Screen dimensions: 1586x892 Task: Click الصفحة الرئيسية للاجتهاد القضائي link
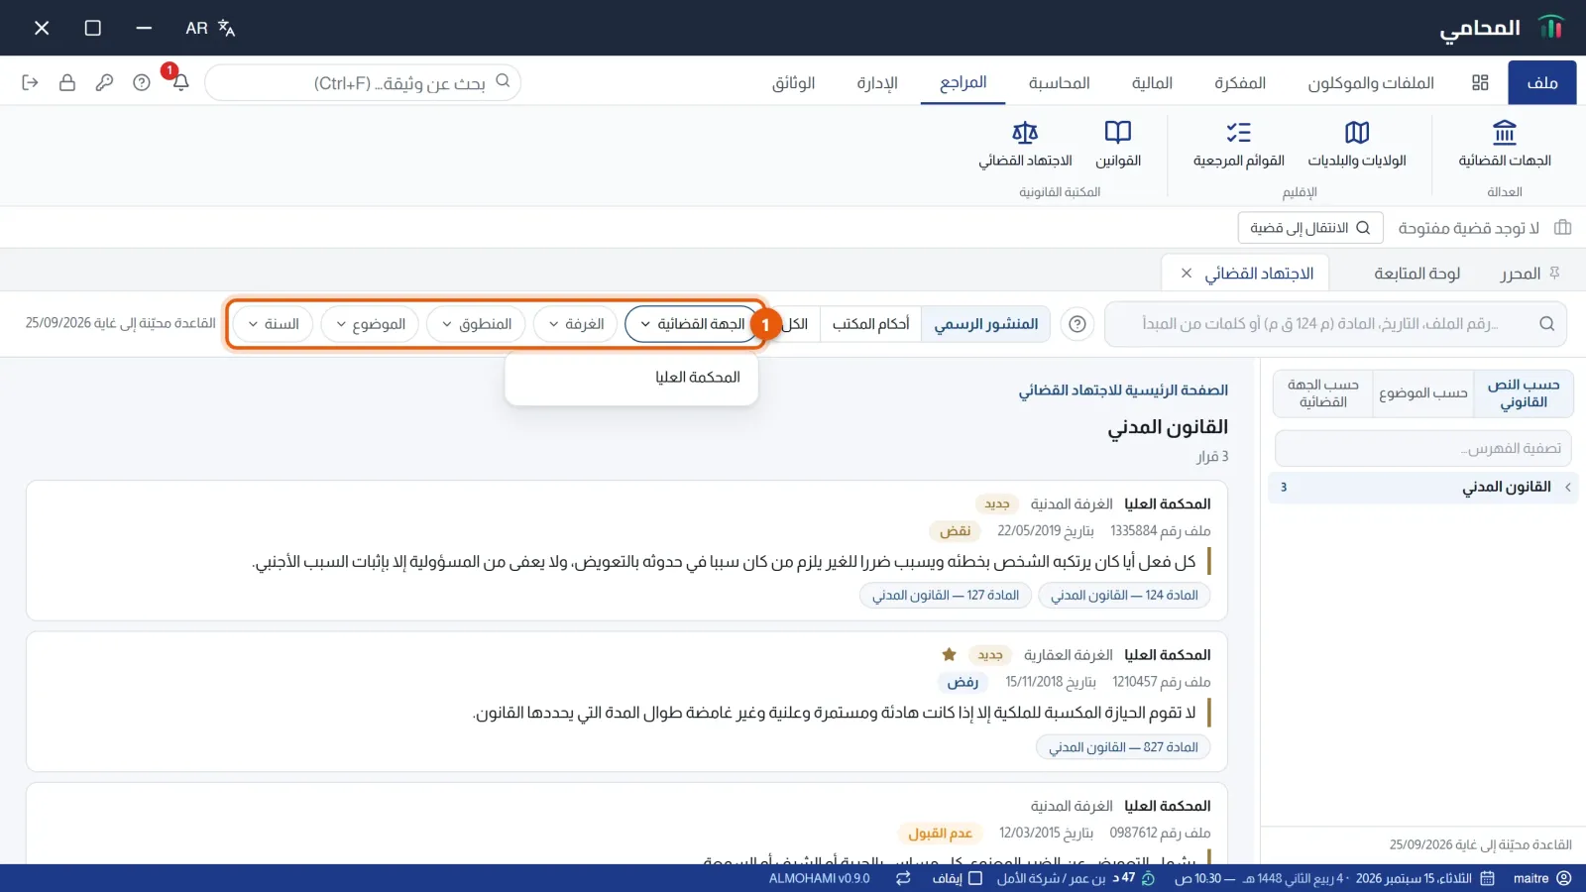[1123, 390]
